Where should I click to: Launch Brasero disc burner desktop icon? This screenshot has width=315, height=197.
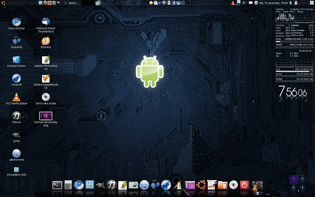(46, 42)
